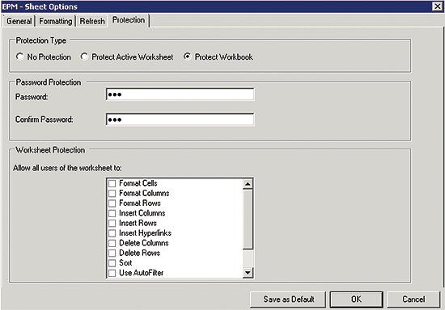Viewport: 445px width, 310px height.
Task: Switch to the Formatting tab
Action: (56, 21)
